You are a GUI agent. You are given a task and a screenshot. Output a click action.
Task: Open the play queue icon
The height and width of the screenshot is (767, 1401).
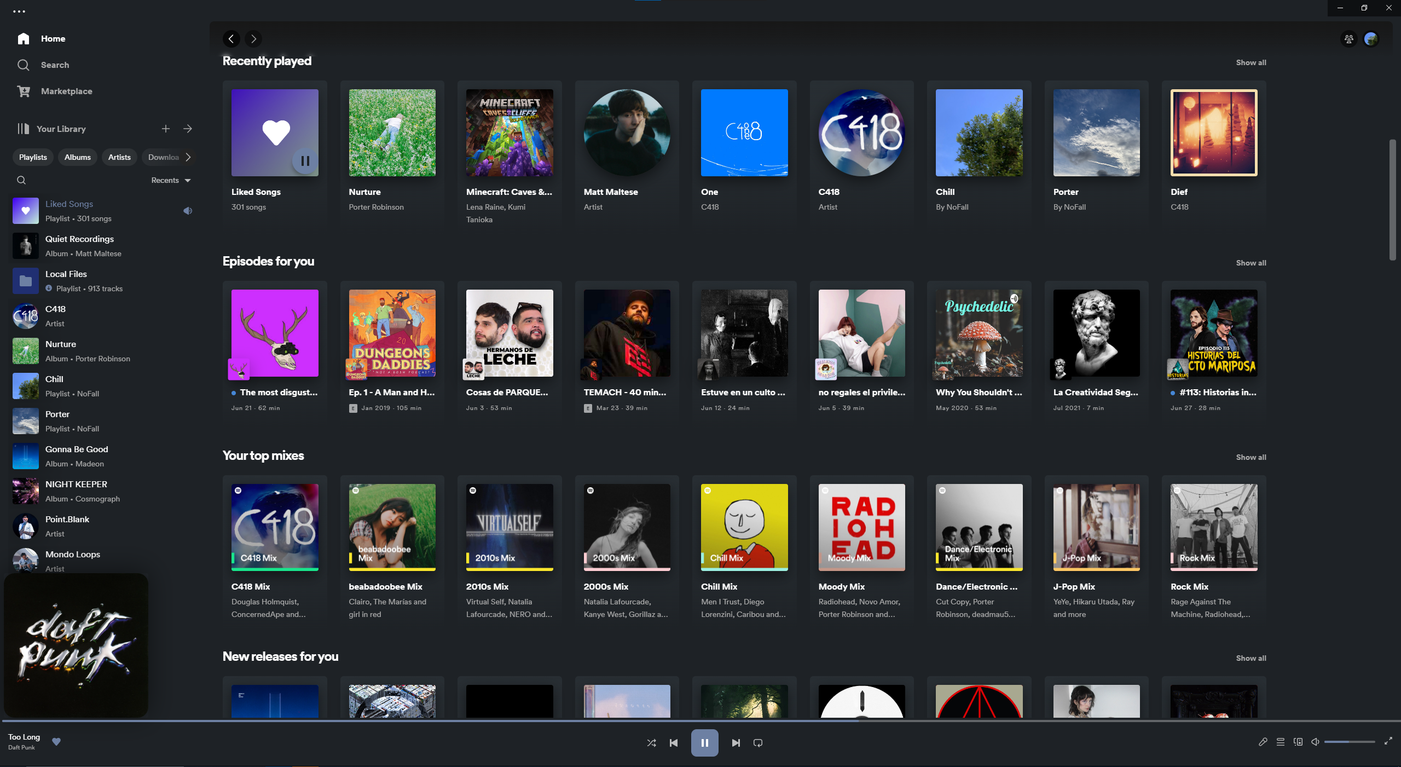click(x=1280, y=742)
